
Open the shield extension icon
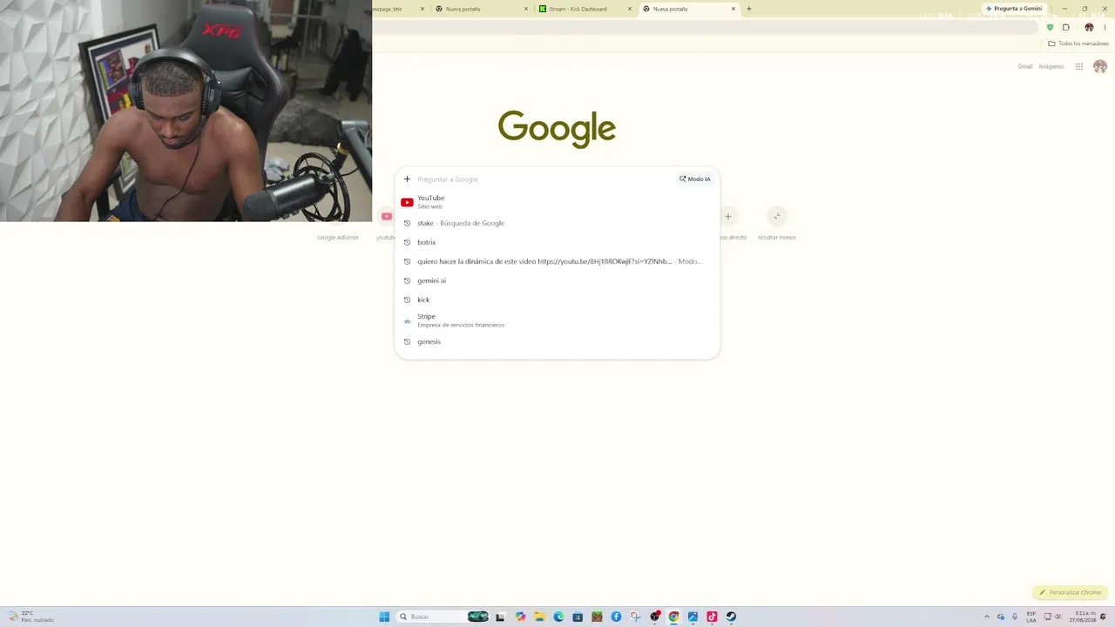(1050, 27)
